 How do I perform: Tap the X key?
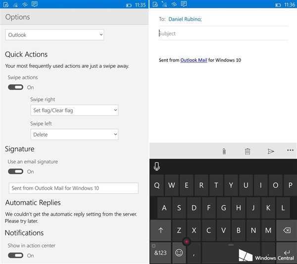(x=194, y=230)
